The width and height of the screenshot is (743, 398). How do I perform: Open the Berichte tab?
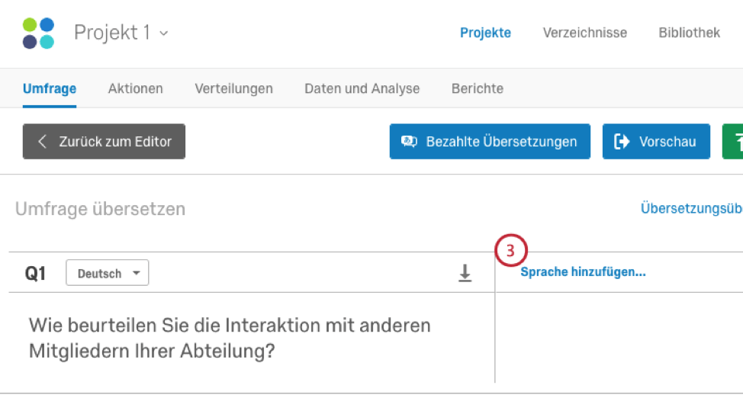478,88
